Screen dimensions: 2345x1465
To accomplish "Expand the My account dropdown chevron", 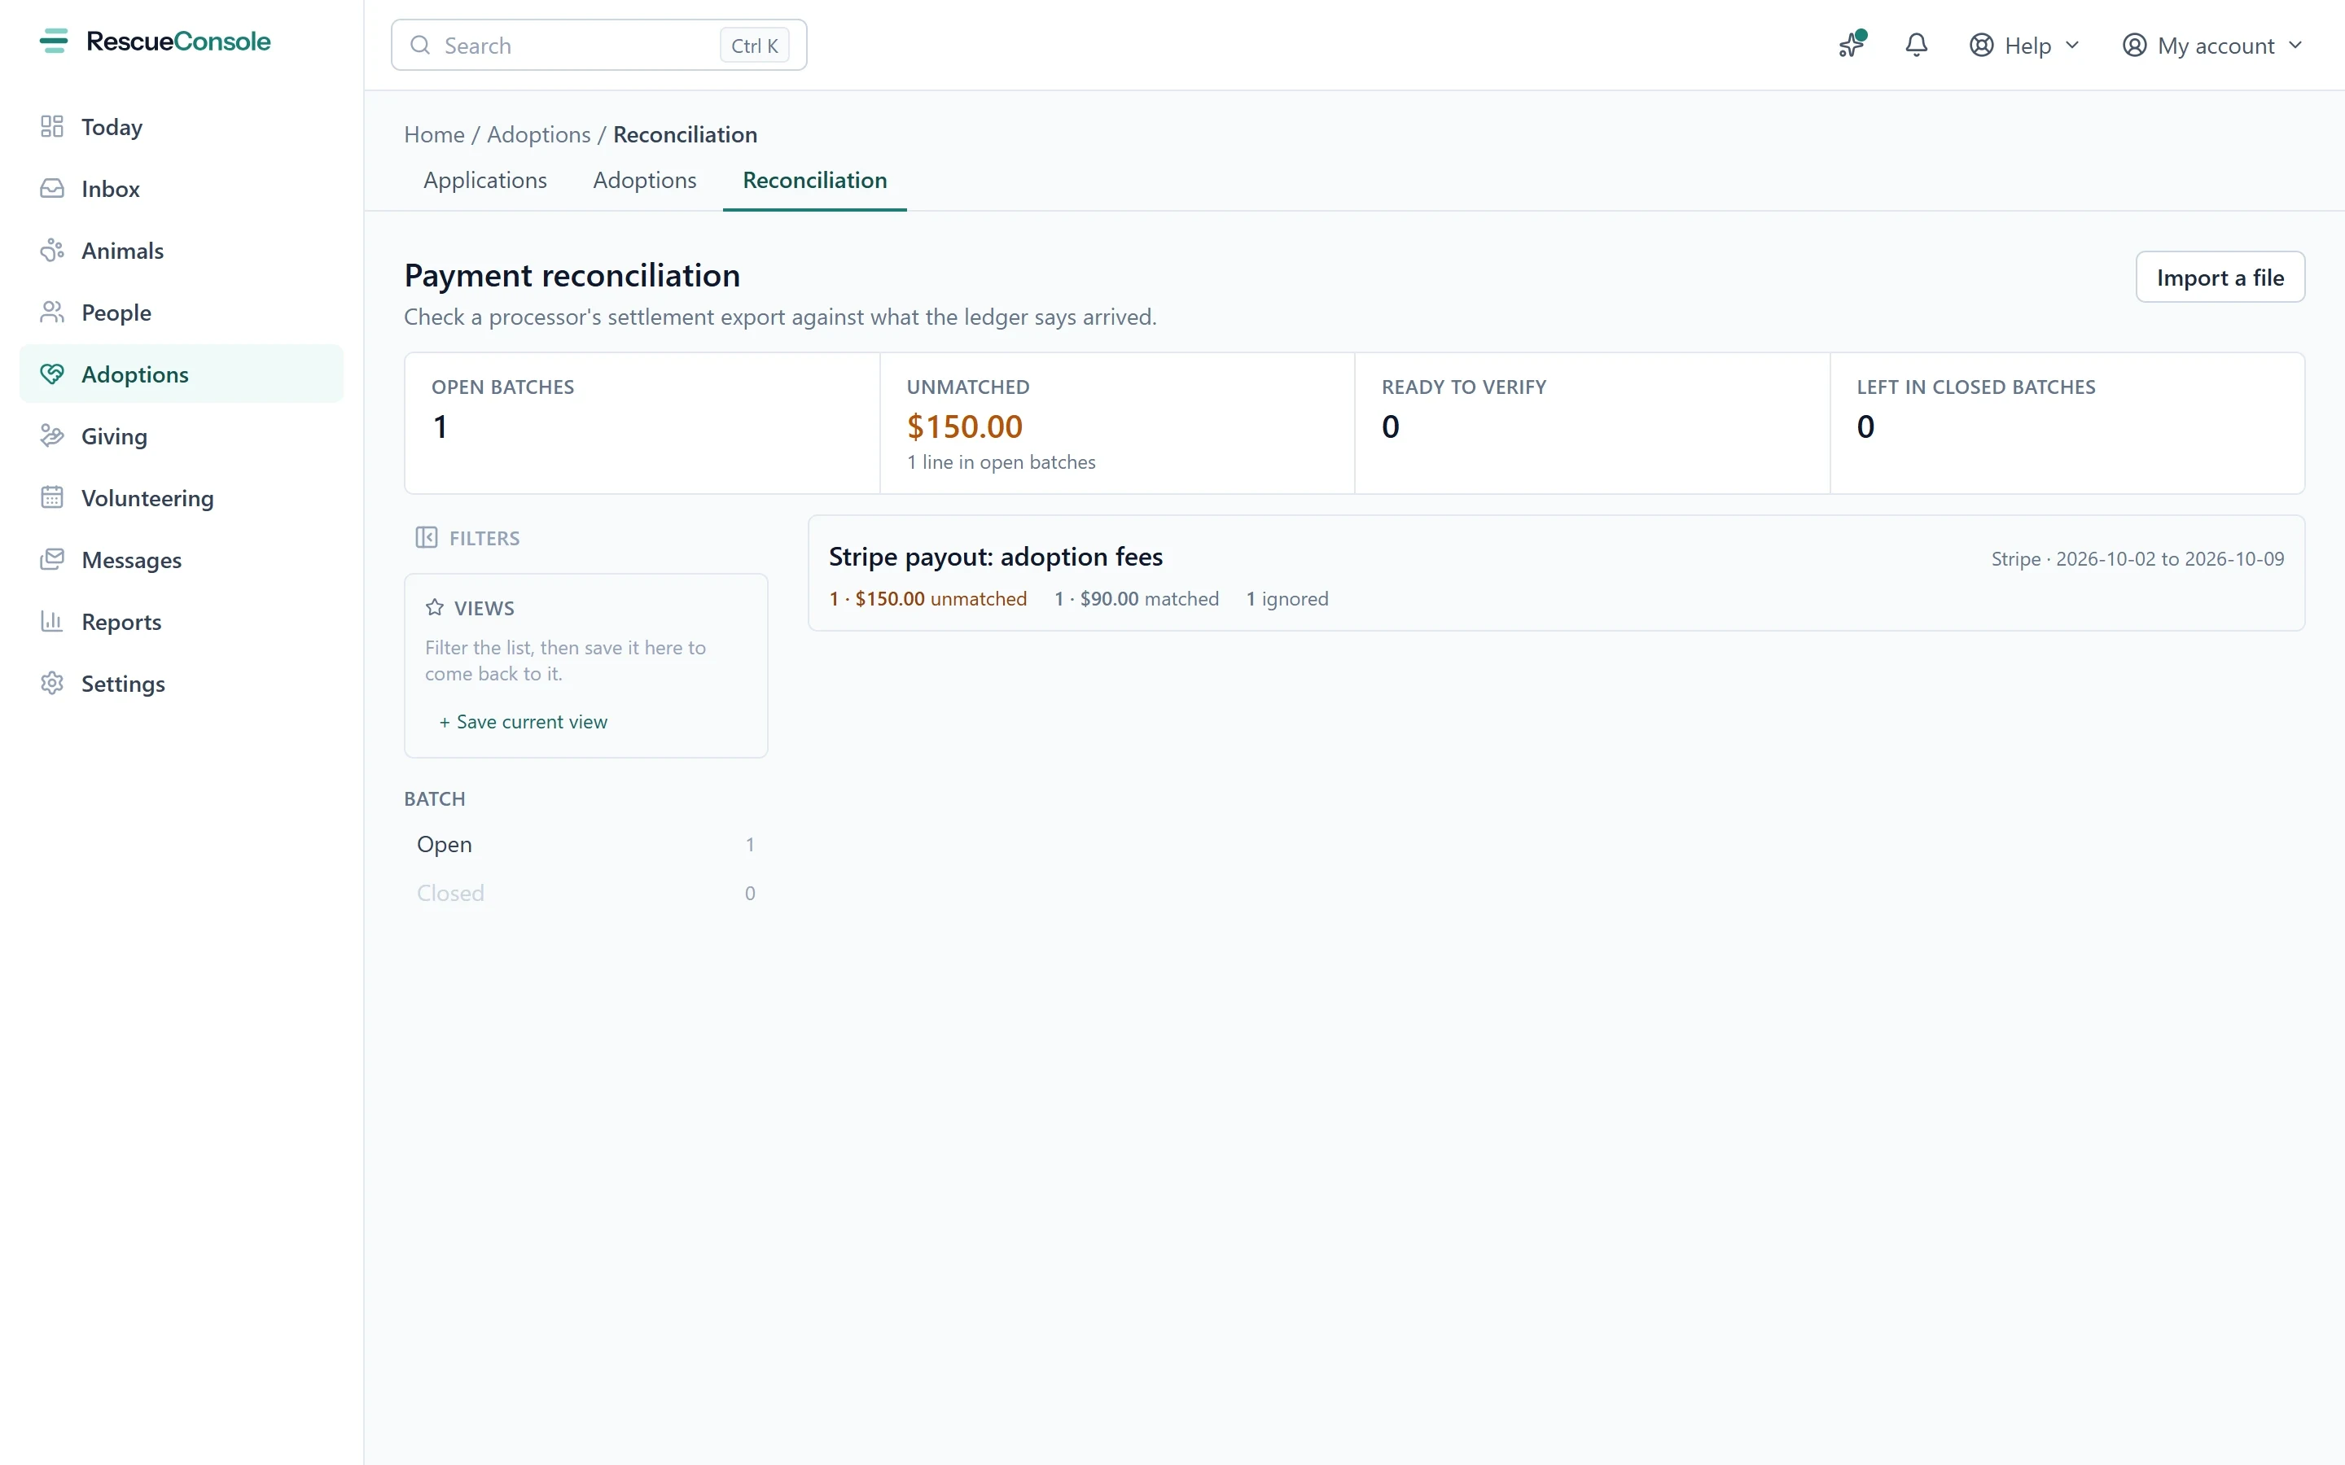I will [2295, 46].
